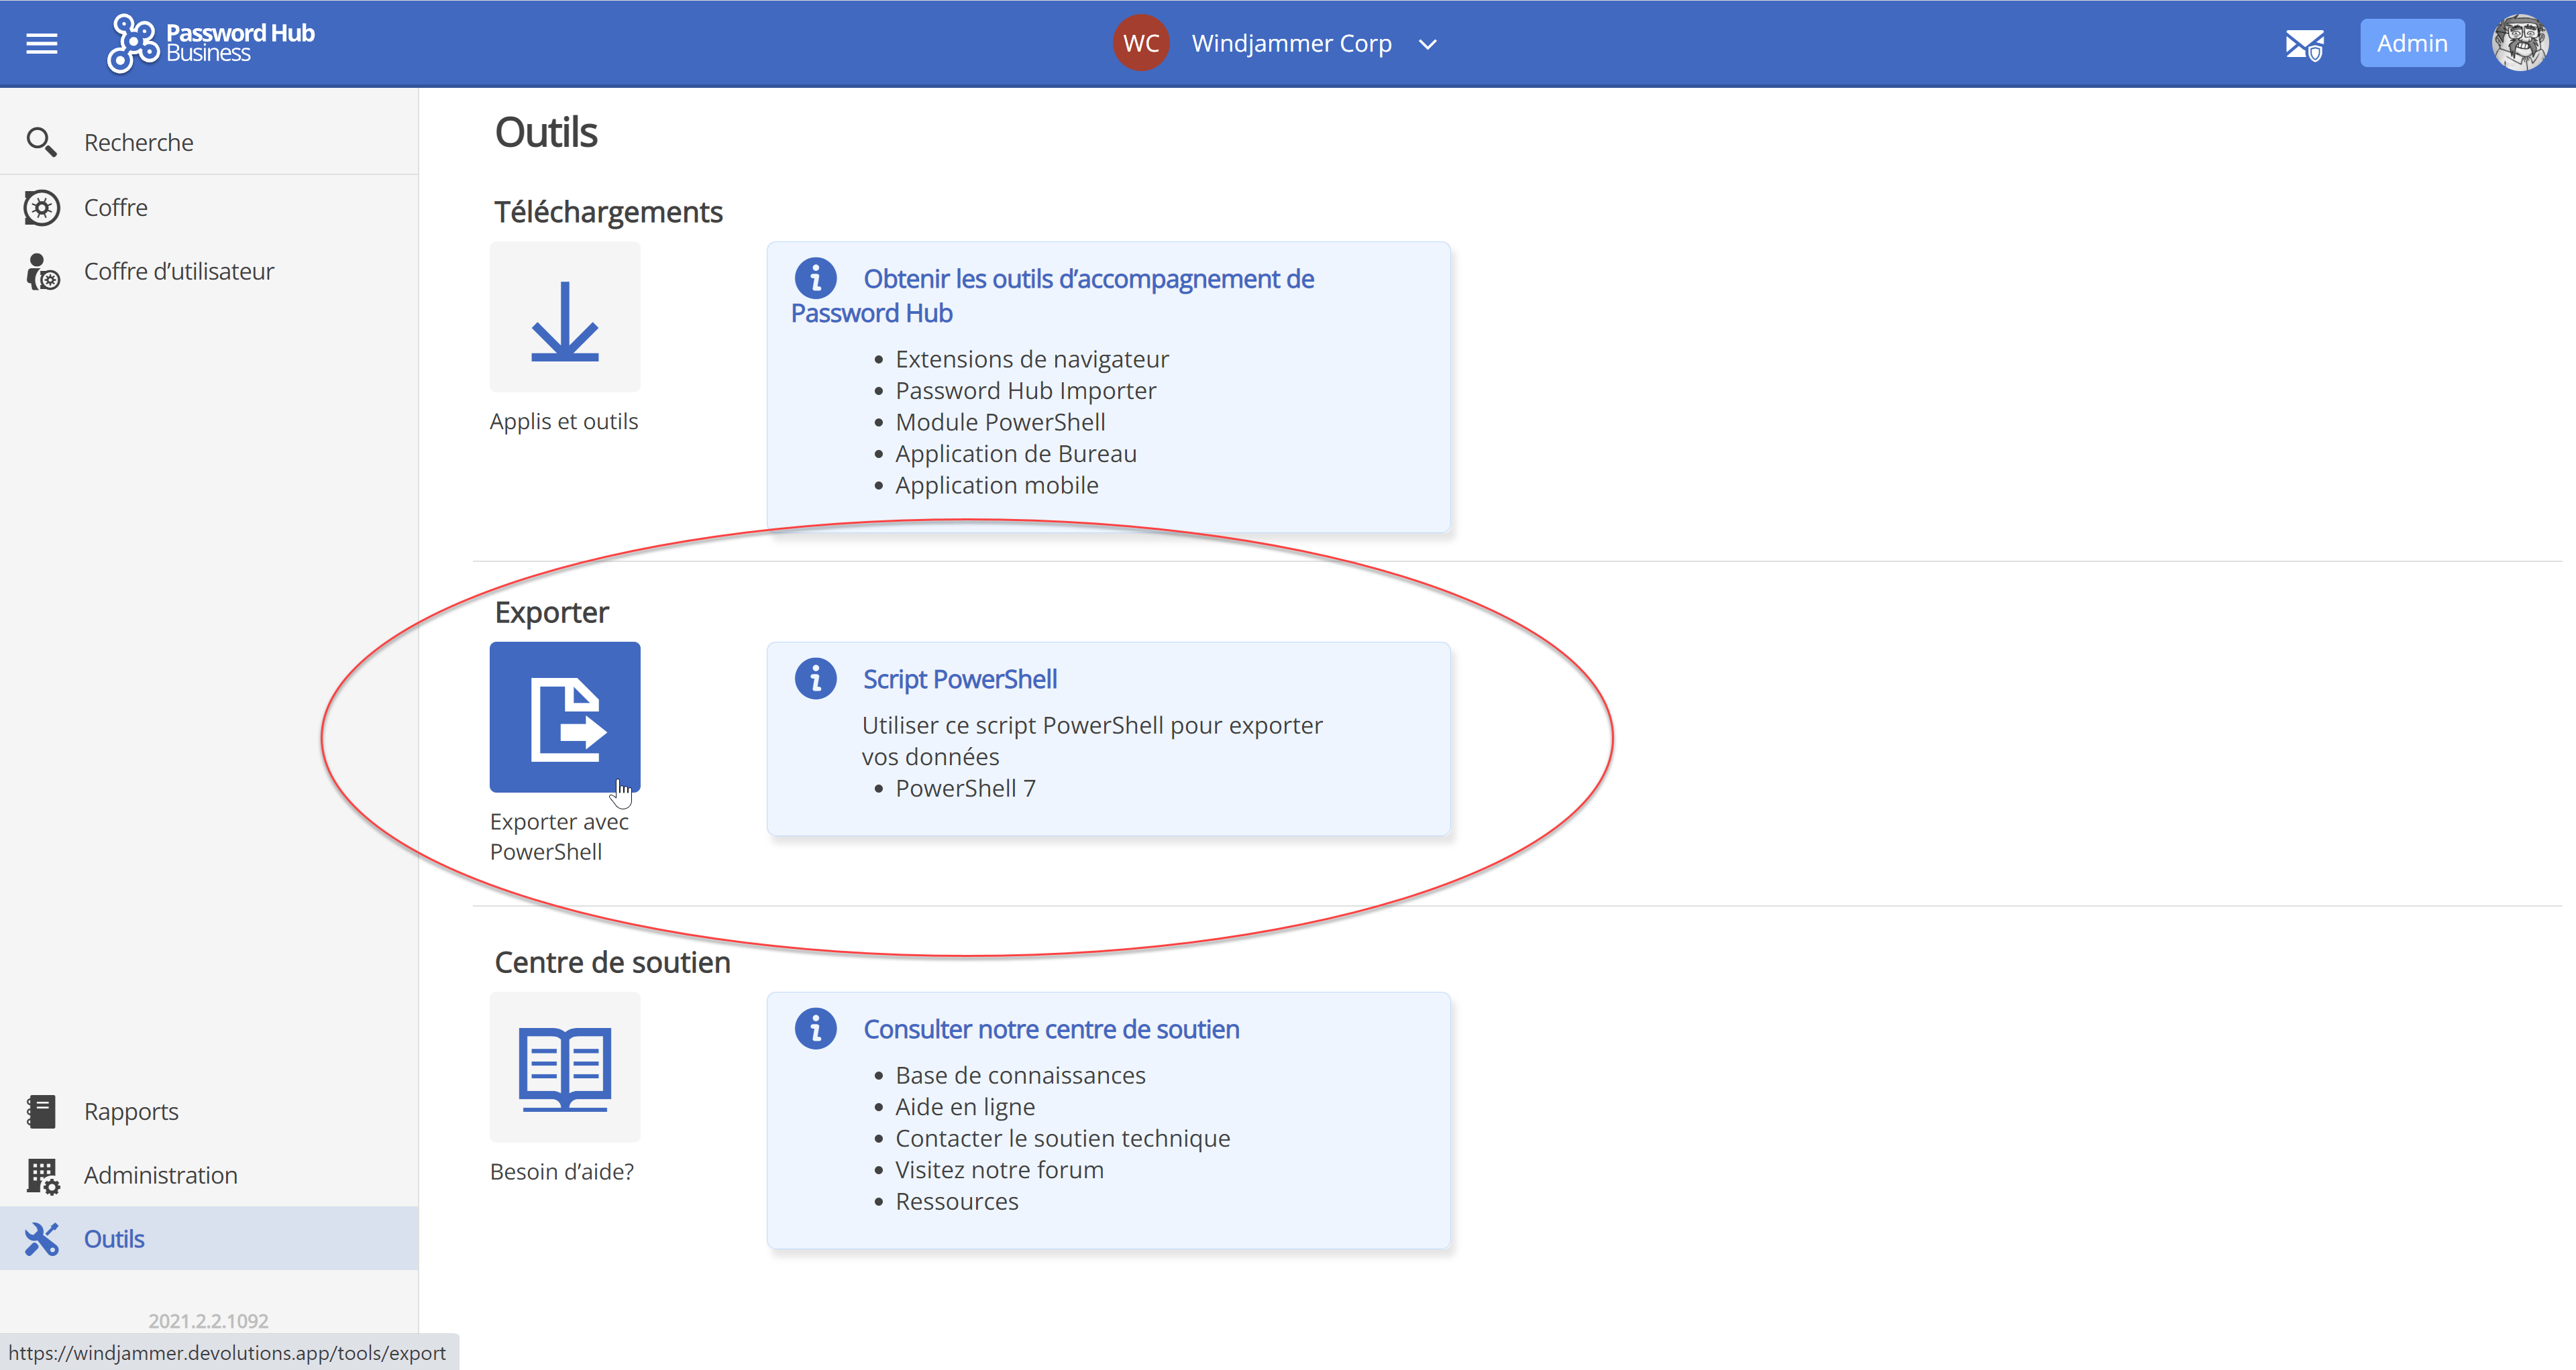Image resolution: width=2576 pixels, height=1370 pixels.
Task: Click the Applis et outils download icon
Action: coord(564,317)
